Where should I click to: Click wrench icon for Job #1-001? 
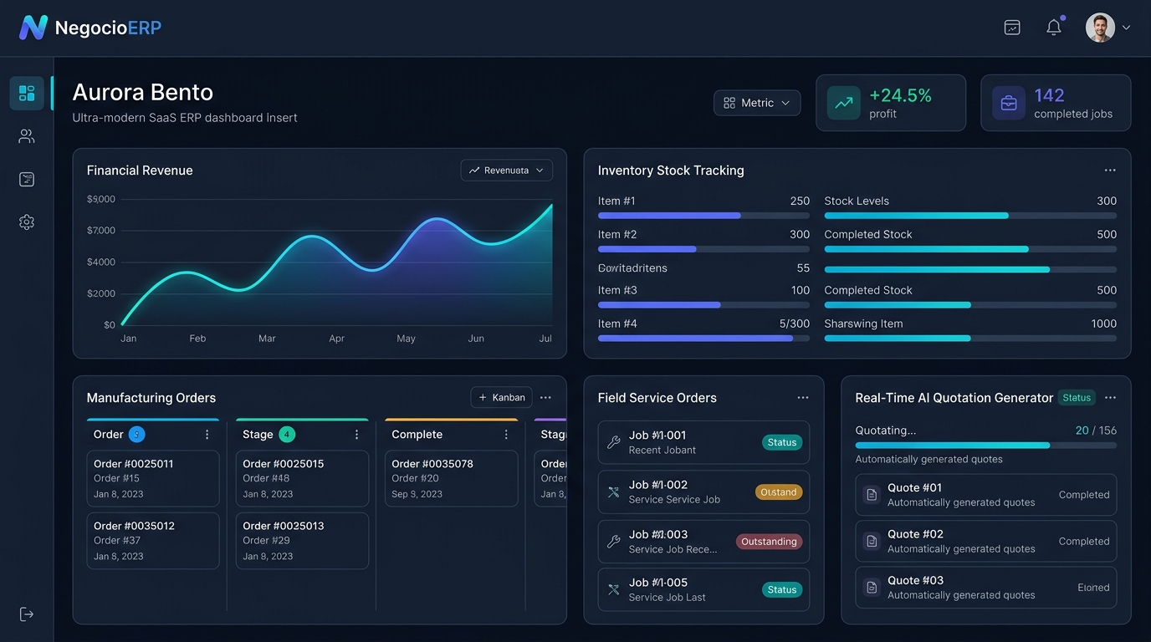613,442
